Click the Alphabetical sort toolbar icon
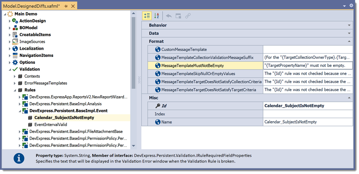The width and height of the screenshot is (359, 174). tap(156, 16)
